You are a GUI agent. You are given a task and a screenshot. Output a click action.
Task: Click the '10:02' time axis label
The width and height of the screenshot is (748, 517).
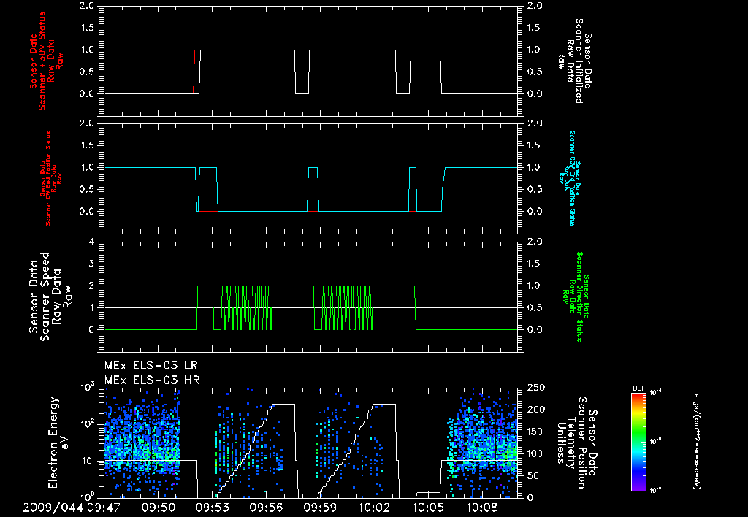374,508
